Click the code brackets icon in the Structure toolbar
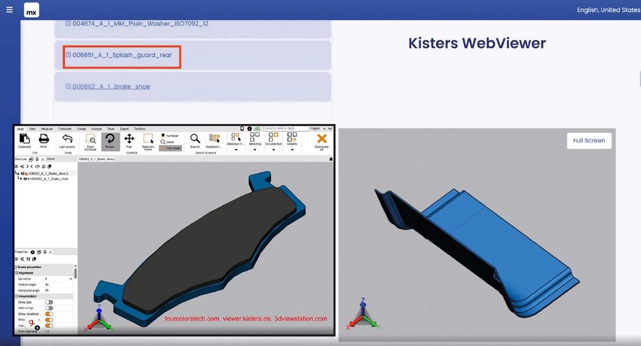This screenshot has width=641, height=346. pyautogui.click(x=37, y=166)
